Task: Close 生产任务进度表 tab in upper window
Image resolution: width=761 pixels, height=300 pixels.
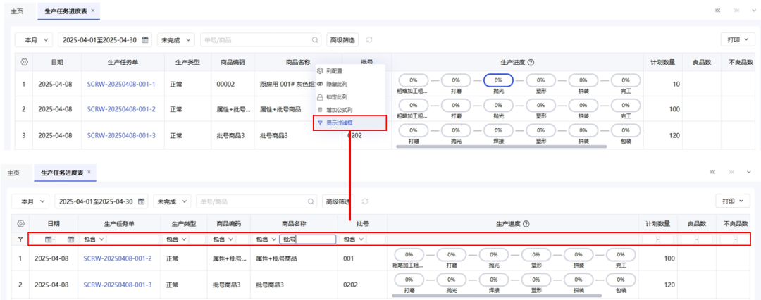Action: 93,10
